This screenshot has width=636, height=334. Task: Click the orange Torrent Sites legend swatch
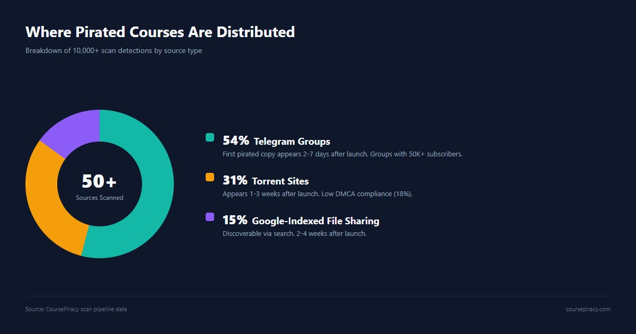[x=210, y=177]
